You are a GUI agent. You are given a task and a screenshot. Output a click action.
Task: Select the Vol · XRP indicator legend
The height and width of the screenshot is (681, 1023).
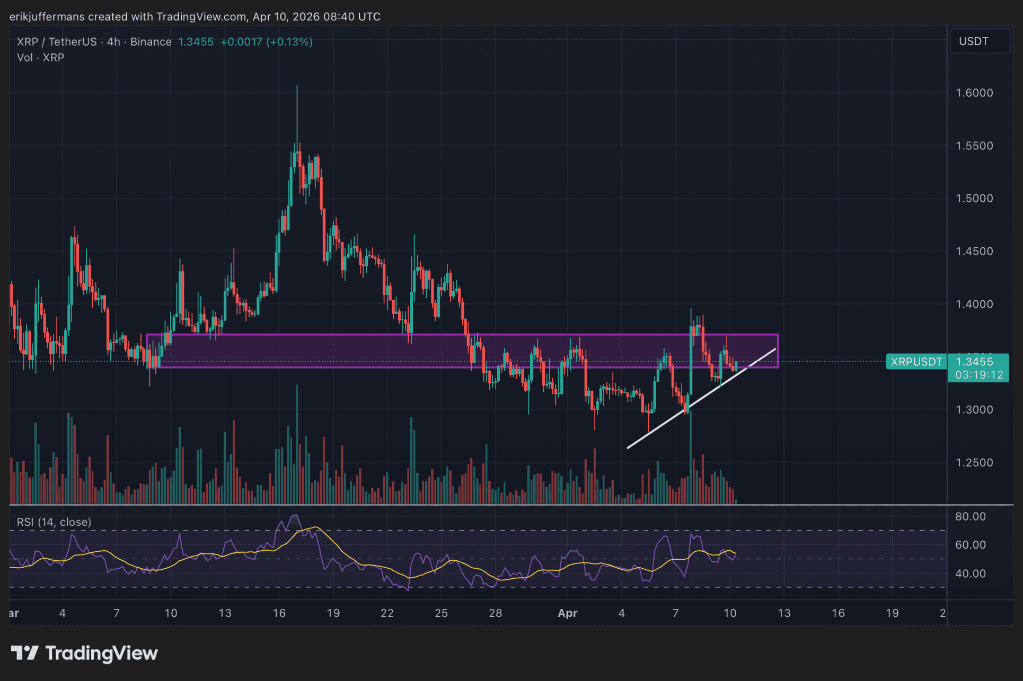pyautogui.click(x=40, y=57)
